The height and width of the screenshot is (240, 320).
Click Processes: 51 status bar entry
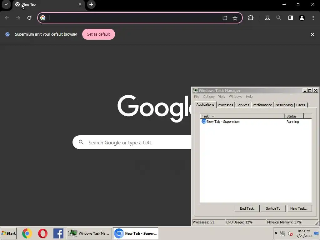coord(208,222)
